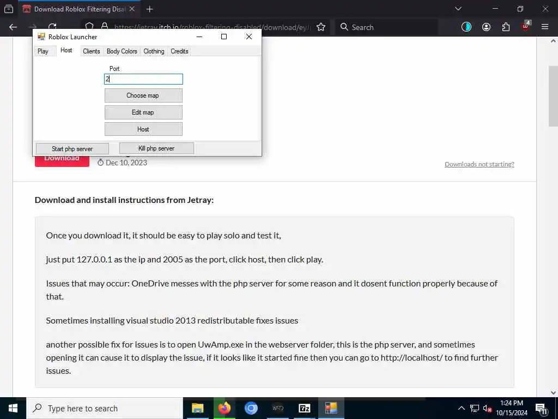Click the shield tracking protection icon
558x419 pixels.
89,26
